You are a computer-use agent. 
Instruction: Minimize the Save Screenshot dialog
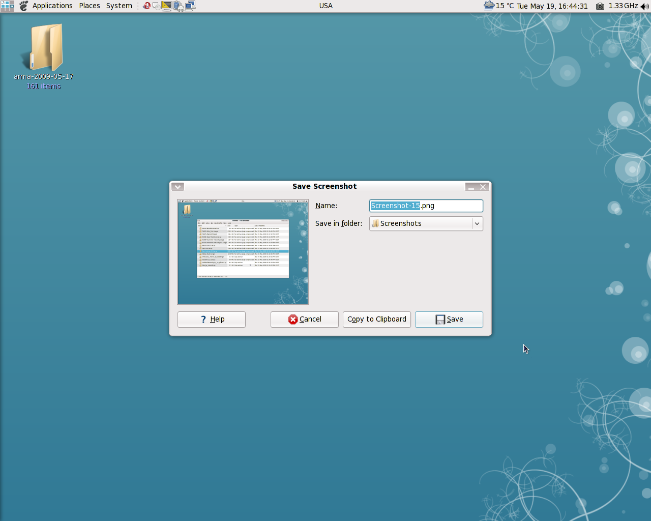pos(471,187)
